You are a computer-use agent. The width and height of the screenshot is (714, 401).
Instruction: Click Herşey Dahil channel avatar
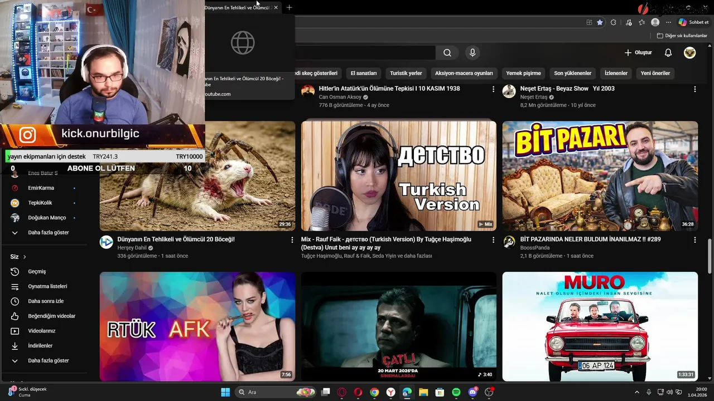(x=106, y=242)
